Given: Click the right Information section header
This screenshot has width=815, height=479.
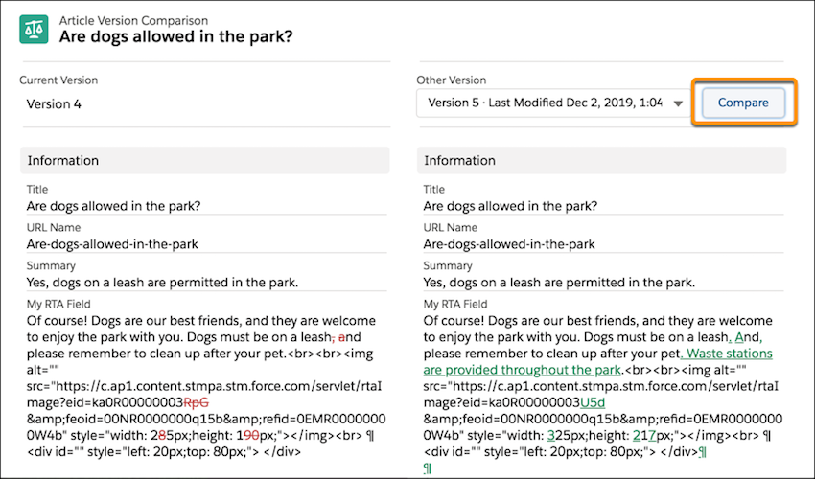Looking at the screenshot, I should (x=601, y=160).
